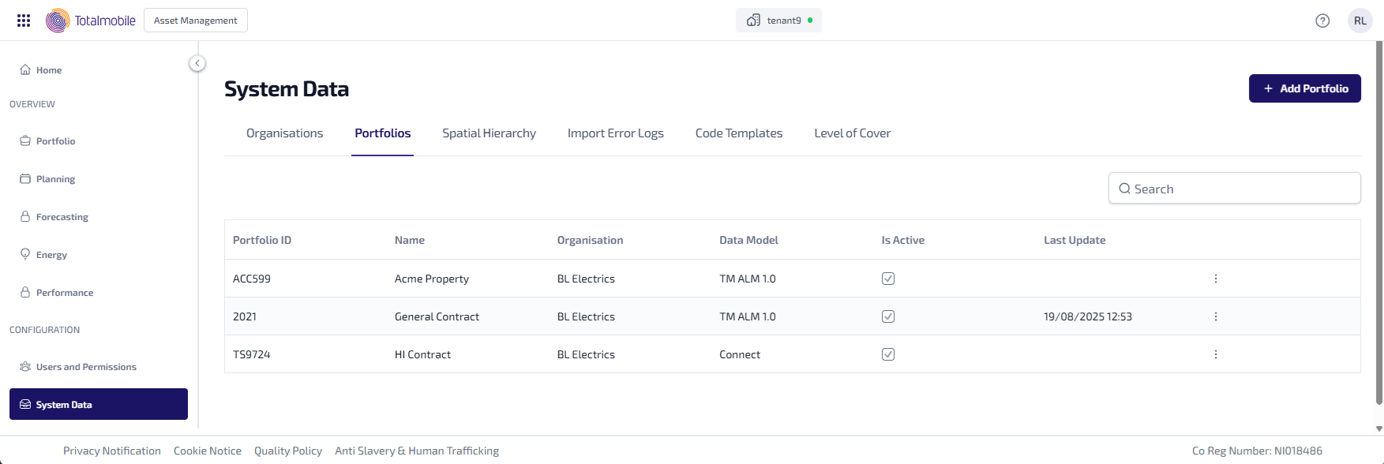The image size is (1384, 464).
Task: Click the vertical scrollbar on the right
Action: point(1378,221)
